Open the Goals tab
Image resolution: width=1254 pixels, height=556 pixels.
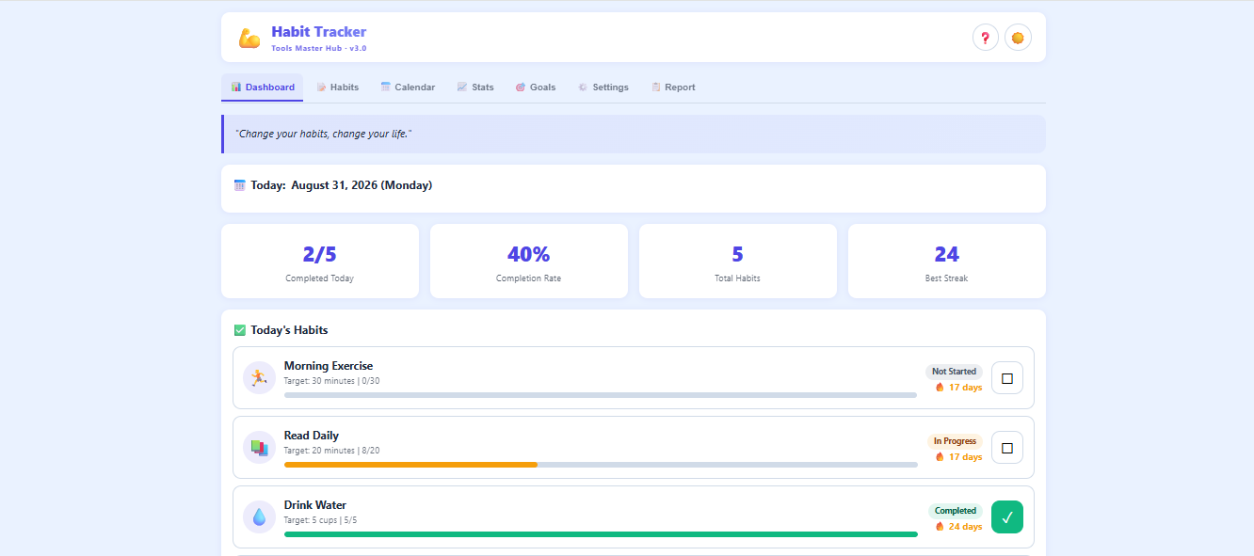(x=536, y=87)
